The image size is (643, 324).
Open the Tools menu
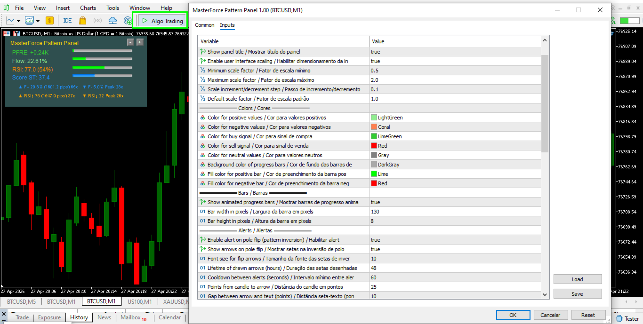coord(113,8)
